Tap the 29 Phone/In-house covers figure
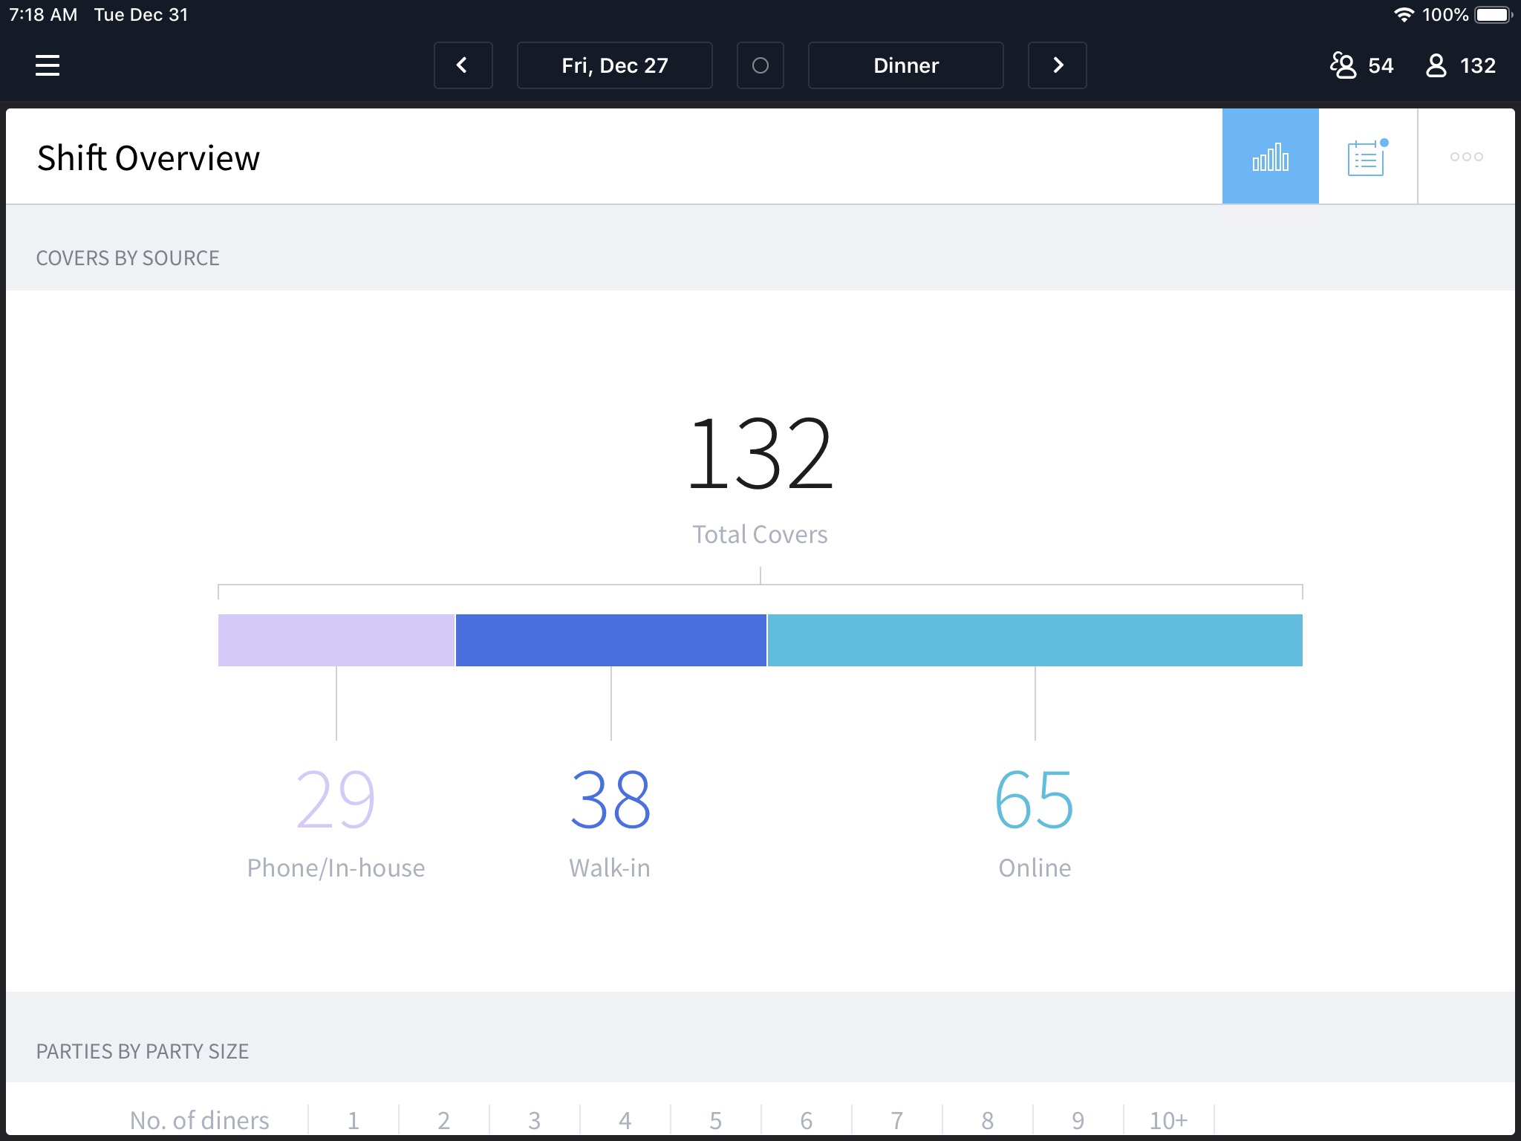 click(336, 799)
